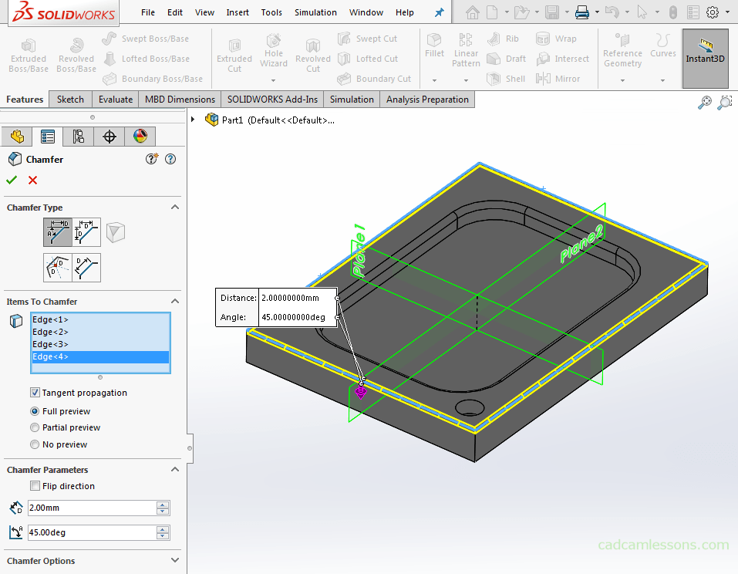The image size is (738, 574).
Task: Click the Swept Cut tool
Action: point(367,39)
